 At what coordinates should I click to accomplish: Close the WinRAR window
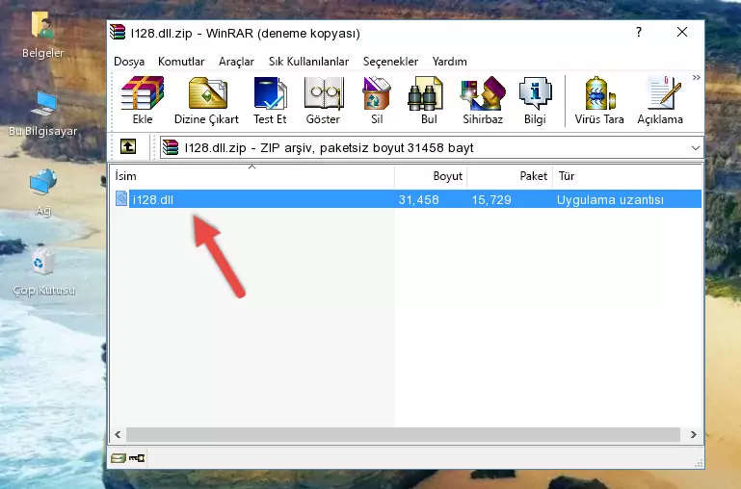[x=681, y=32]
